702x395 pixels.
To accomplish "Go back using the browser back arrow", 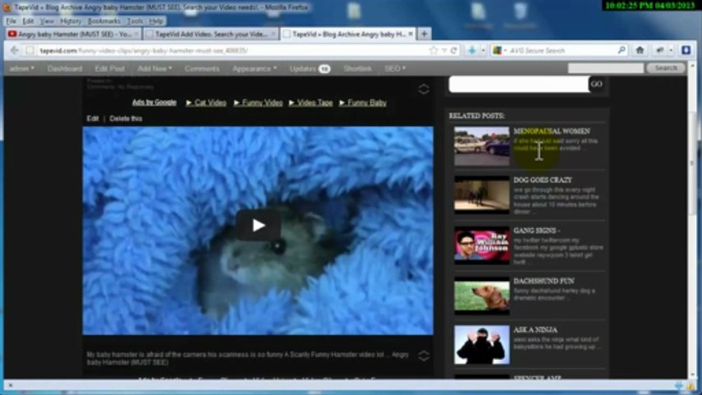I will [15, 50].
